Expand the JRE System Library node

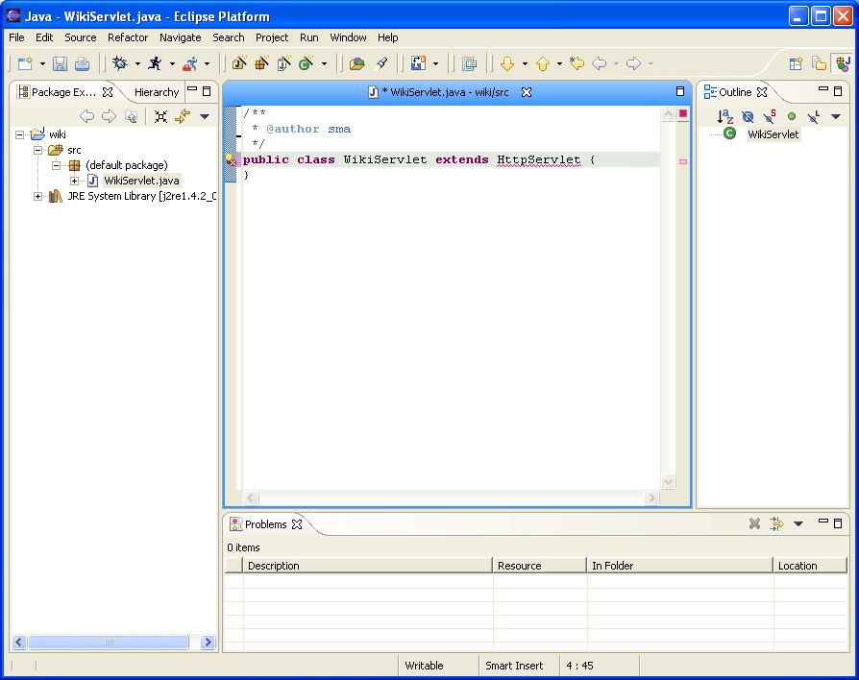pos(38,196)
